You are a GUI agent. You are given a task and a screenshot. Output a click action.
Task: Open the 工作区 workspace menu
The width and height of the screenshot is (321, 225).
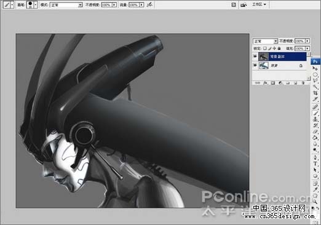pos(259,4)
